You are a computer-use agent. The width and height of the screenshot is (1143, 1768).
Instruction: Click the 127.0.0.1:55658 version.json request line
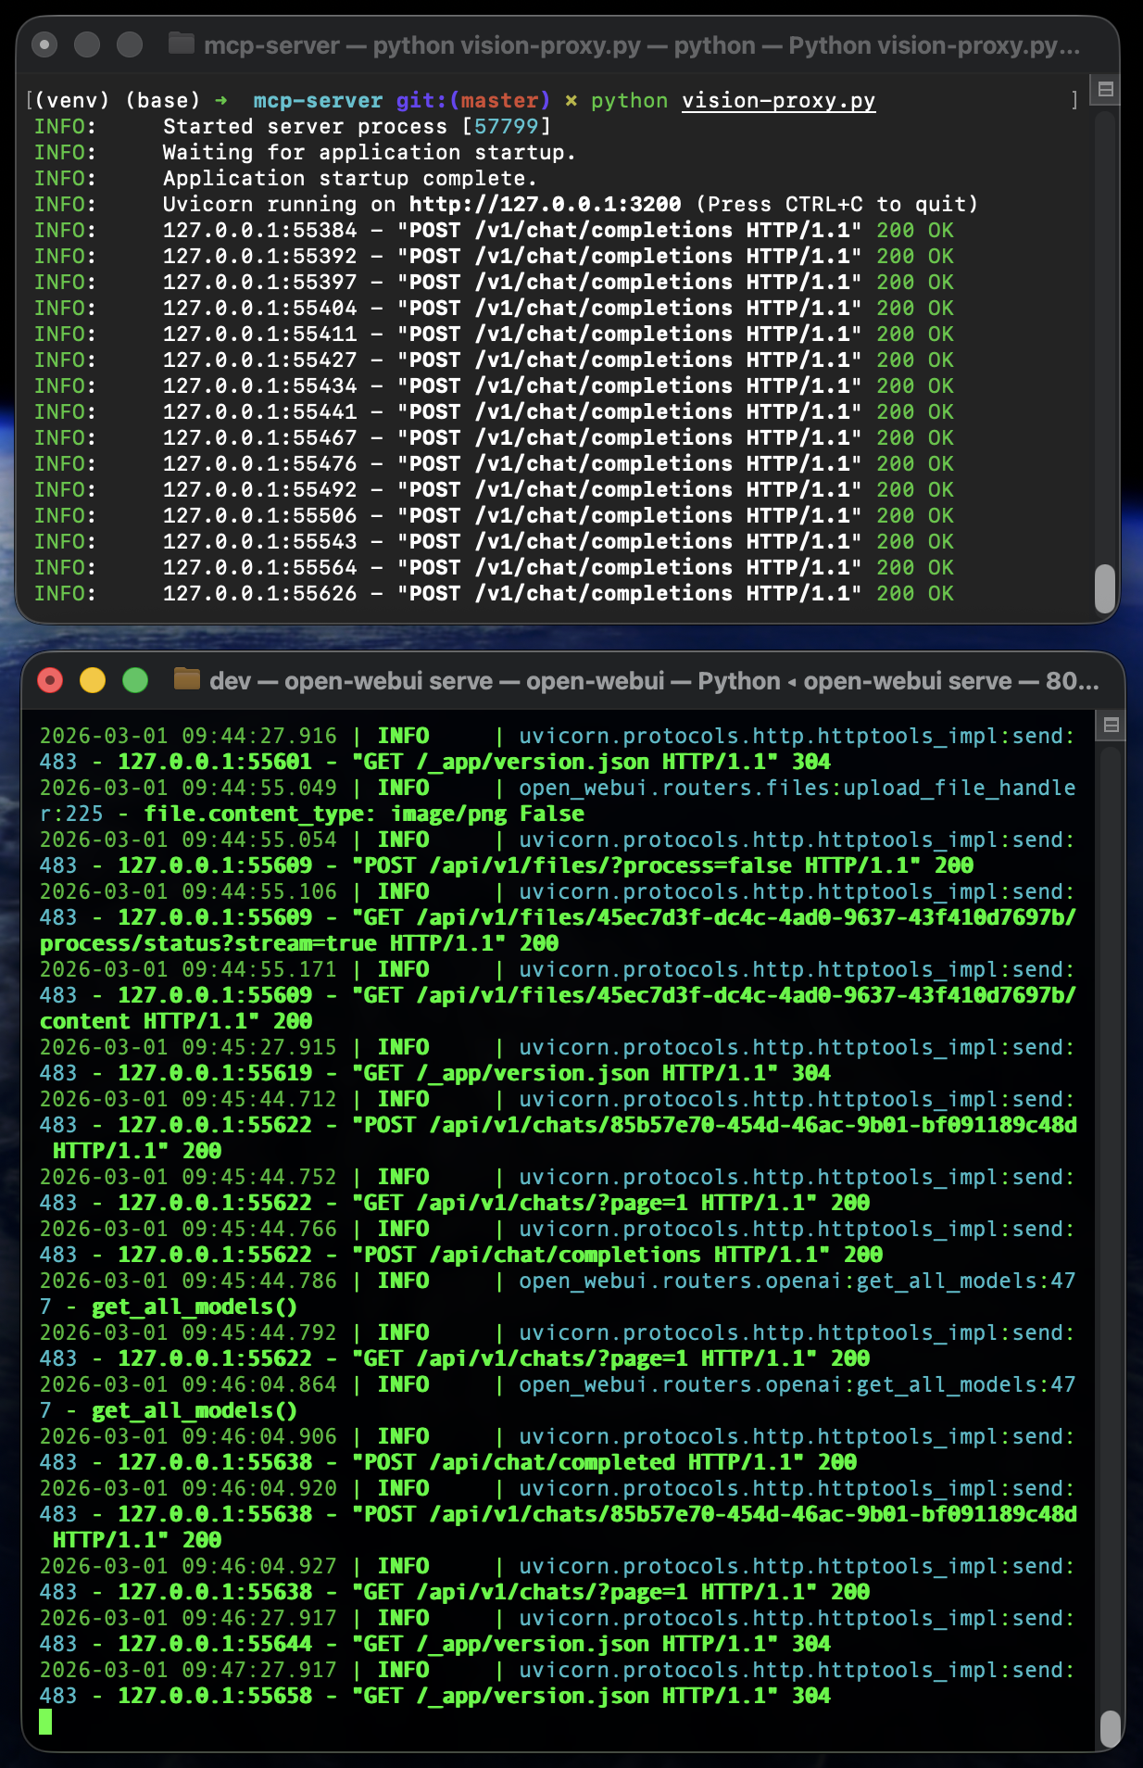[x=435, y=1696]
